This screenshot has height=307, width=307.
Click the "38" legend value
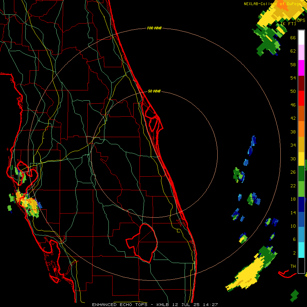tap(293, 132)
